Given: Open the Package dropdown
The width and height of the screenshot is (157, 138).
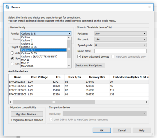Looking at the screenshot, I should [120, 34].
